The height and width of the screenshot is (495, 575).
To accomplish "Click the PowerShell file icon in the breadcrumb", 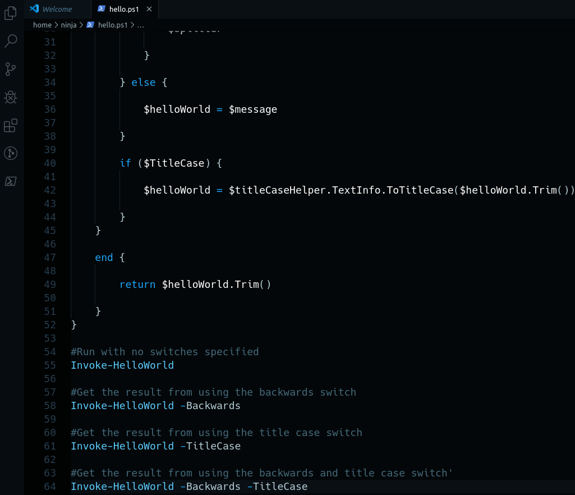I will 90,25.
